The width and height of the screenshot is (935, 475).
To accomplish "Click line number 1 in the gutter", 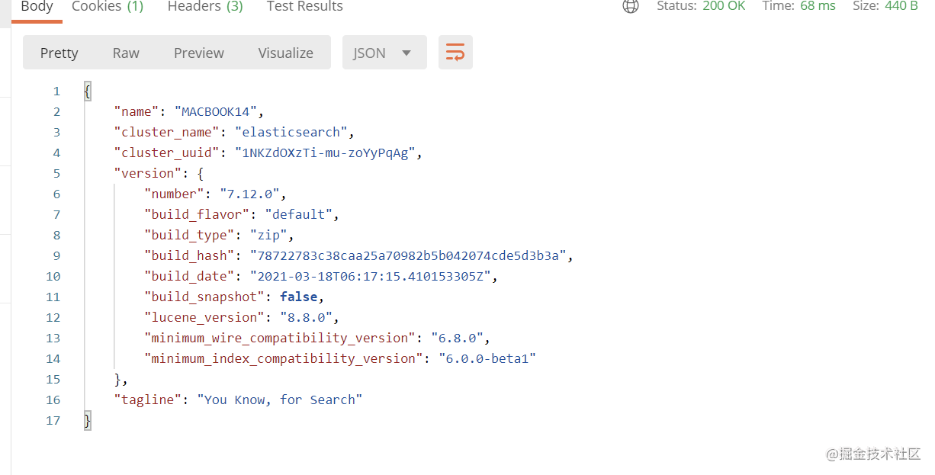I will tap(56, 91).
